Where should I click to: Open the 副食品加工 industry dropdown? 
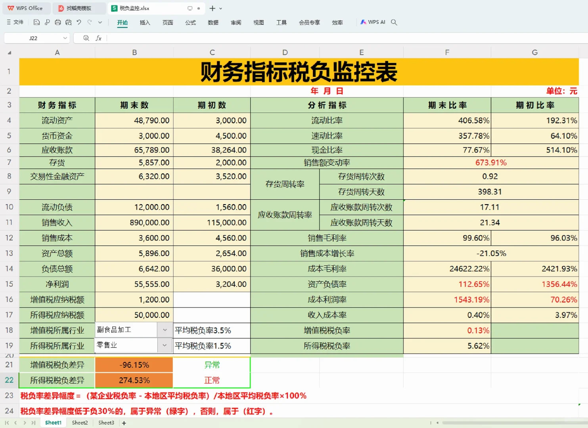pyautogui.click(x=164, y=329)
